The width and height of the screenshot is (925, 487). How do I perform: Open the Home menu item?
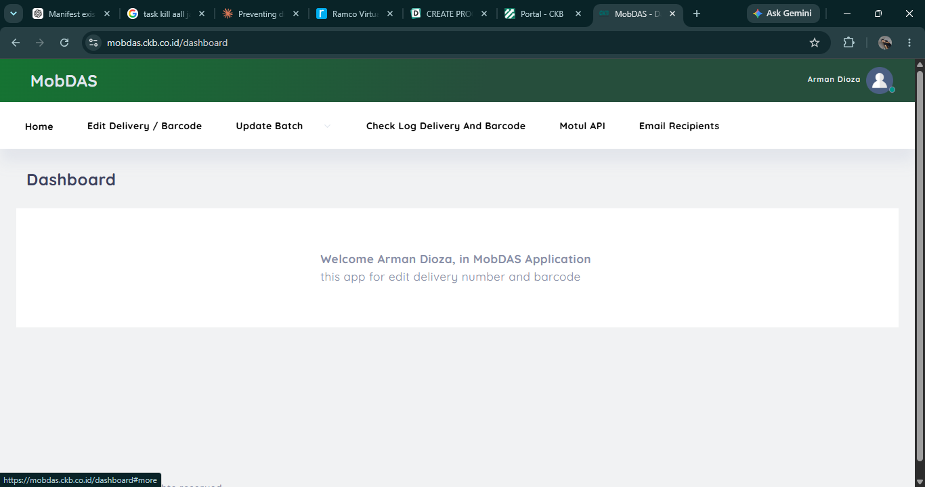[39, 126]
